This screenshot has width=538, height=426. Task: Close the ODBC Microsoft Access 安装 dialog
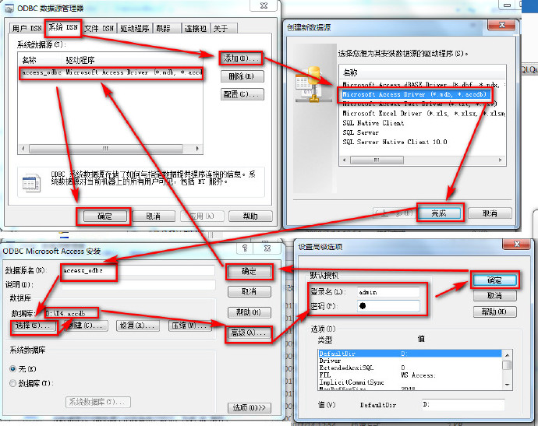(267, 248)
